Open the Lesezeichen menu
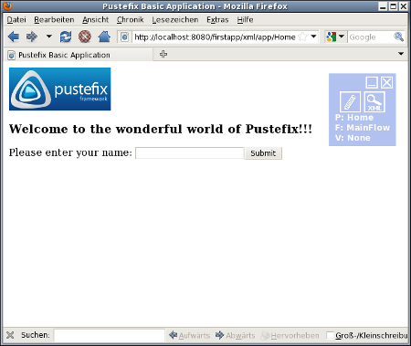Image resolution: width=411 pixels, height=346 pixels. point(175,20)
